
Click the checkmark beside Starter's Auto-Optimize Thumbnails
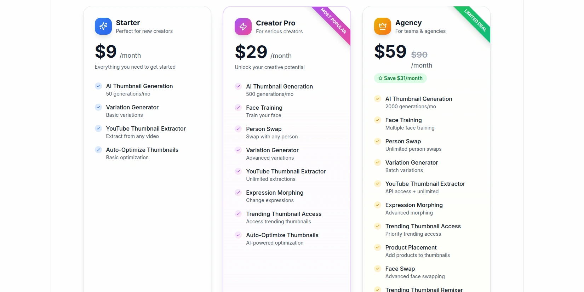[98, 150]
